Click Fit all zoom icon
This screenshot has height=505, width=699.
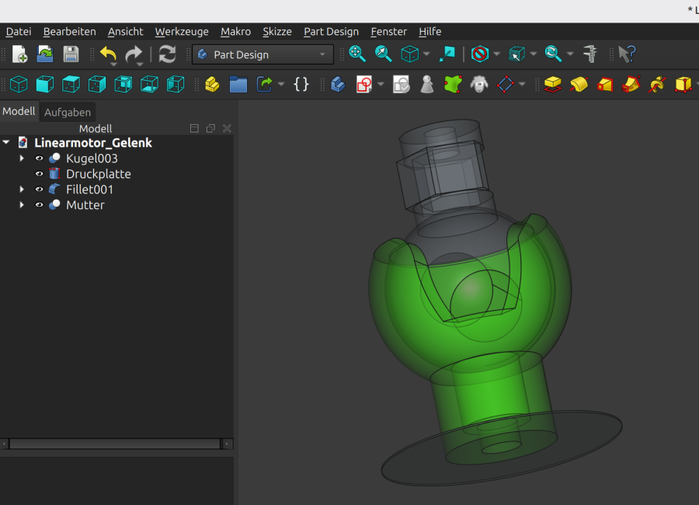tap(357, 54)
